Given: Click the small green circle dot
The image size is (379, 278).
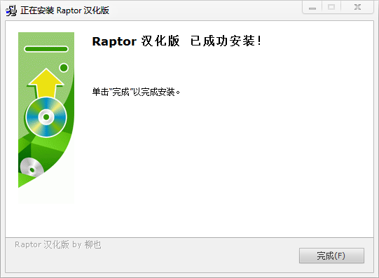Looking at the screenshot, I should click(x=64, y=68).
